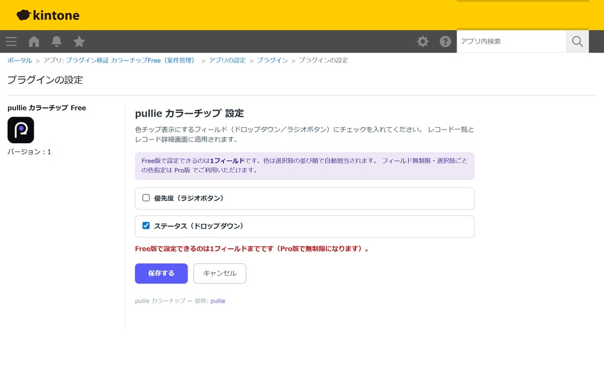604x377 pixels.
Task: Open the ポータル breadcrumb link
Action: [x=19, y=61]
